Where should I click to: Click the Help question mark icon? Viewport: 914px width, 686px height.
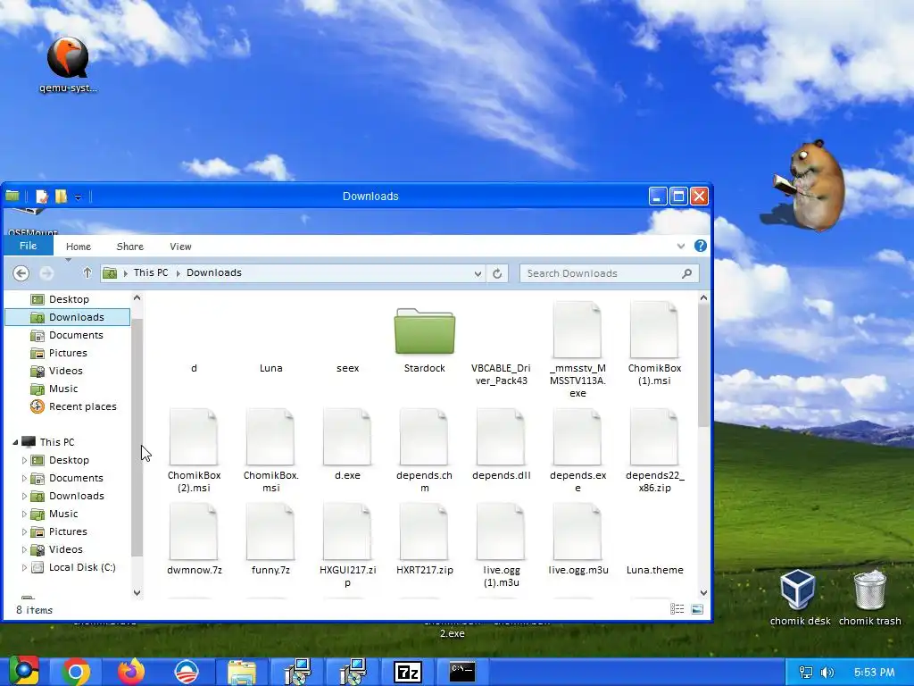pyautogui.click(x=701, y=247)
